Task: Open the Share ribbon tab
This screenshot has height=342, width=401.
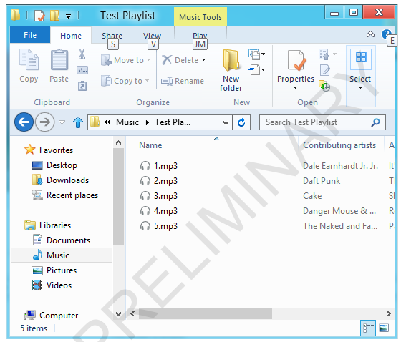Action: click(x=112, y=36)
